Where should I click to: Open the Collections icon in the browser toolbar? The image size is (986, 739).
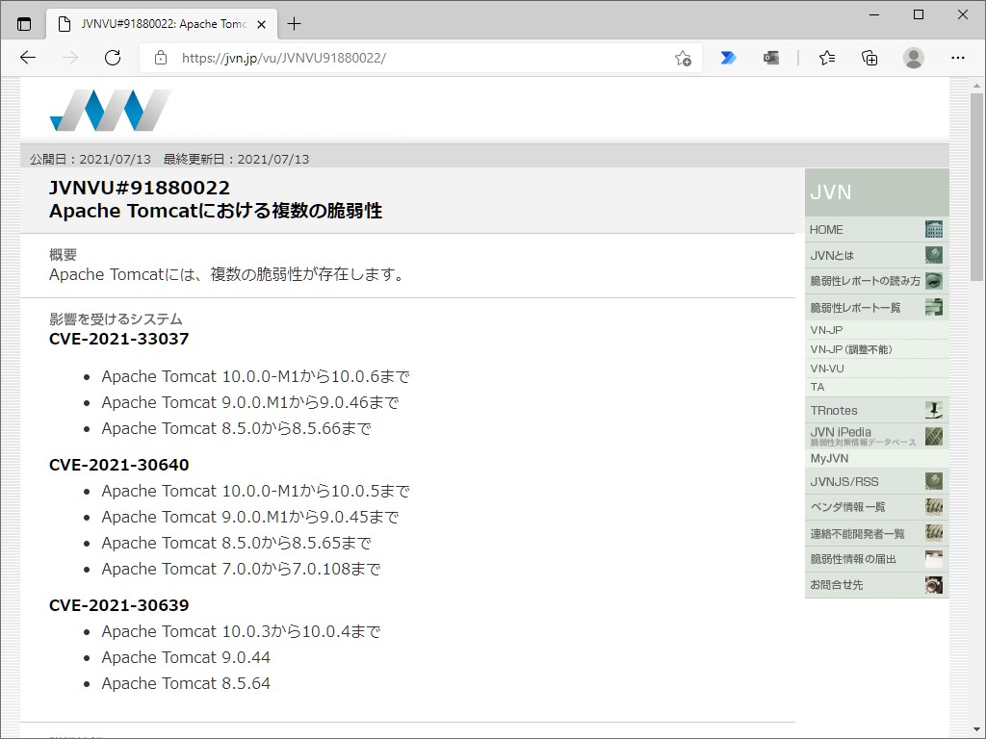869,58
